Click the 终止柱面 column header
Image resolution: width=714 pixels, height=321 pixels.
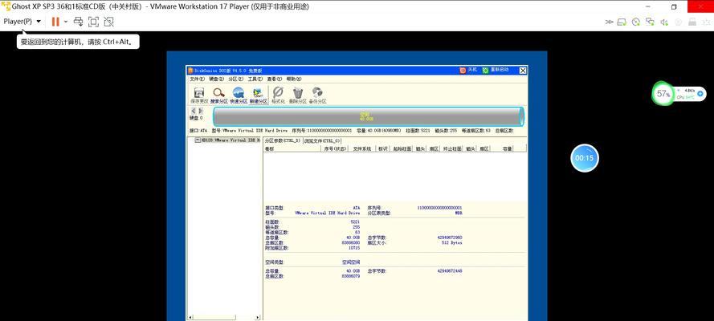tap(452, 148)
